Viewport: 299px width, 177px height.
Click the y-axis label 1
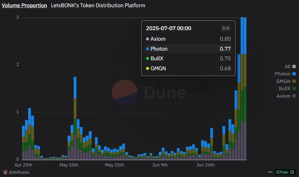pyautogui.click(x=18, y=112)
